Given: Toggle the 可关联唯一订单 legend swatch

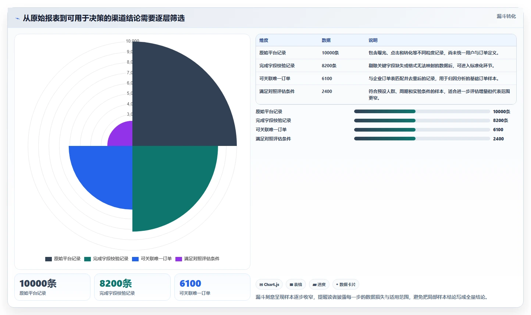Looking at the screenshot, I should (x=135, y=259).
